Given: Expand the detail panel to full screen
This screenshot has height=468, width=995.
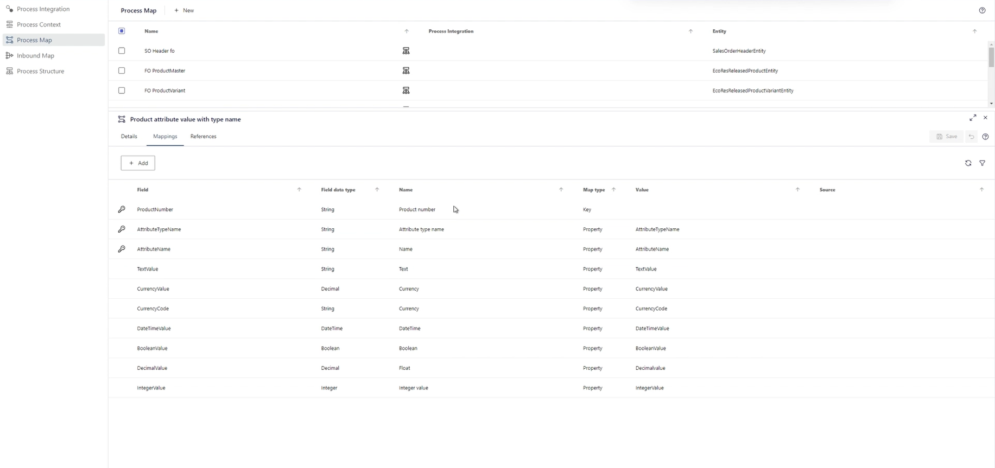Looking at the screenshot, I should 973,118.
